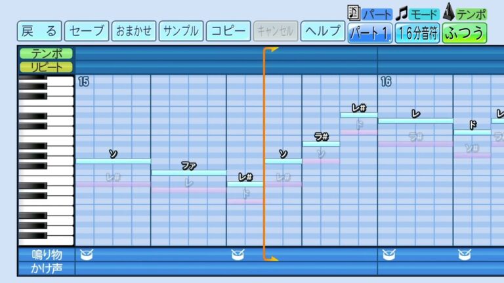Click the rightmost drum icon in the 鳴り物 row

(x=463, y=254)
